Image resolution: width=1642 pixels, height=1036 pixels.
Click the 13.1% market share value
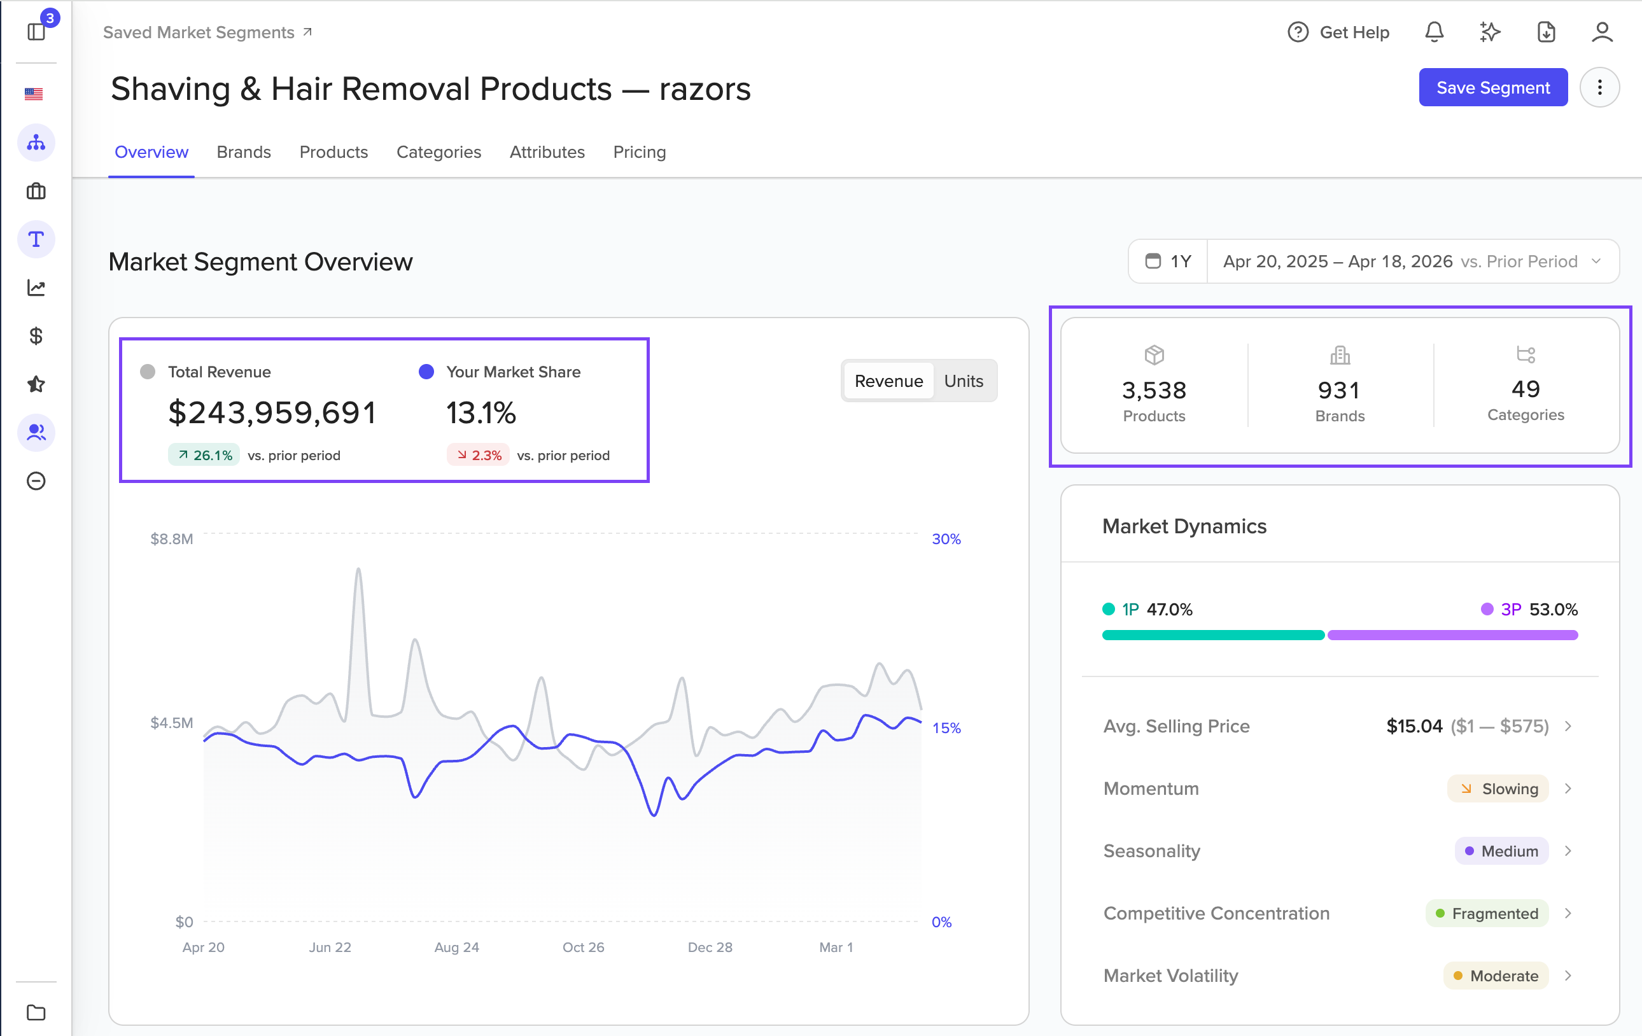[481, 412]
